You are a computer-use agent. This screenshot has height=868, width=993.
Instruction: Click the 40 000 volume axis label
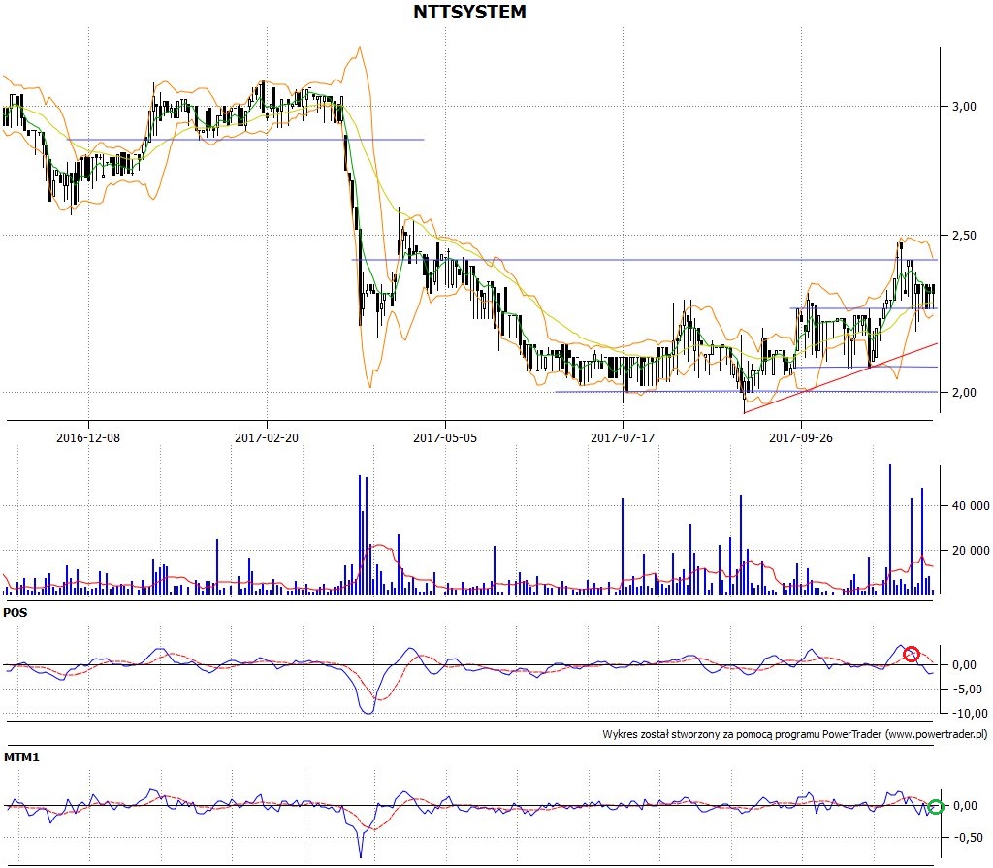[971, 505]
